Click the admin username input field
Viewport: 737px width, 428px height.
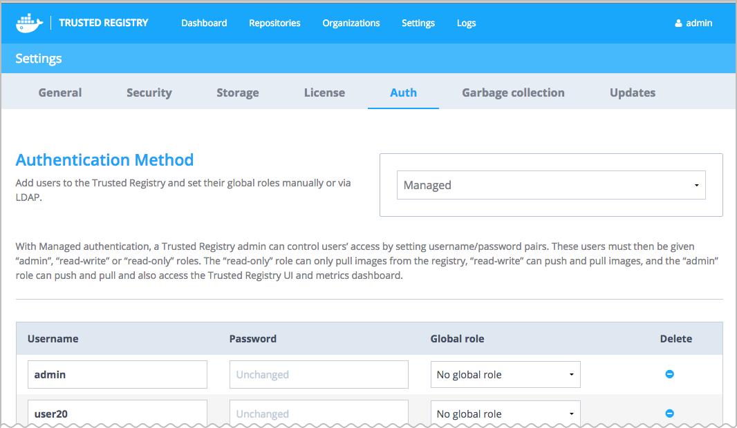118,375
